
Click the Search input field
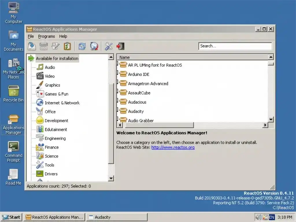pyautogui.click(x=235, y=46)
